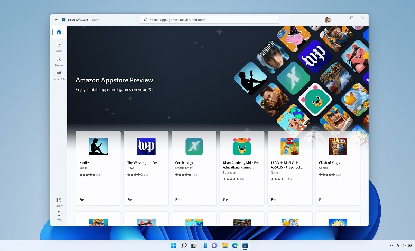
Task: Open Chat from taskbar
Action: [x=214, y=245]
